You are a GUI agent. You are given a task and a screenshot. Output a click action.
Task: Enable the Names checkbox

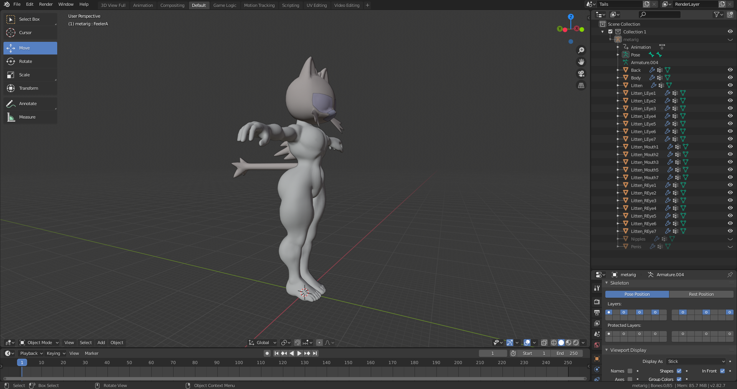tap(630, 371)
